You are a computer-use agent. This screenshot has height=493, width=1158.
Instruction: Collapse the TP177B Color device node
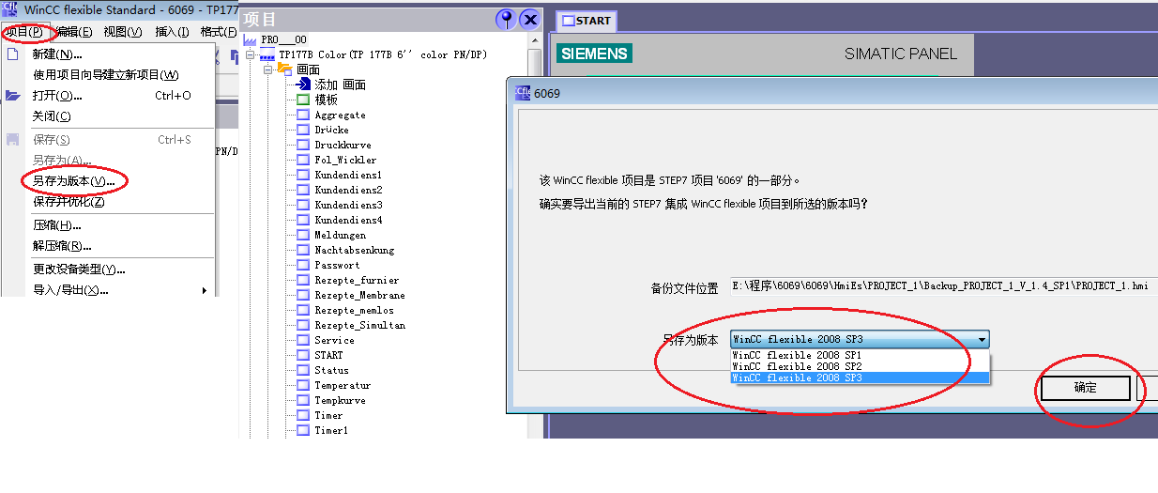tap(251, 55)
